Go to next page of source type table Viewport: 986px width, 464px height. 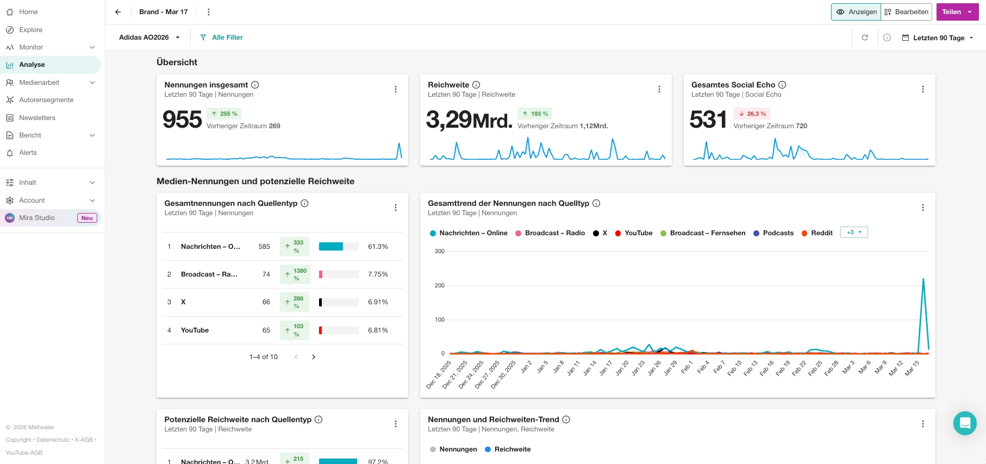point(314,357)
